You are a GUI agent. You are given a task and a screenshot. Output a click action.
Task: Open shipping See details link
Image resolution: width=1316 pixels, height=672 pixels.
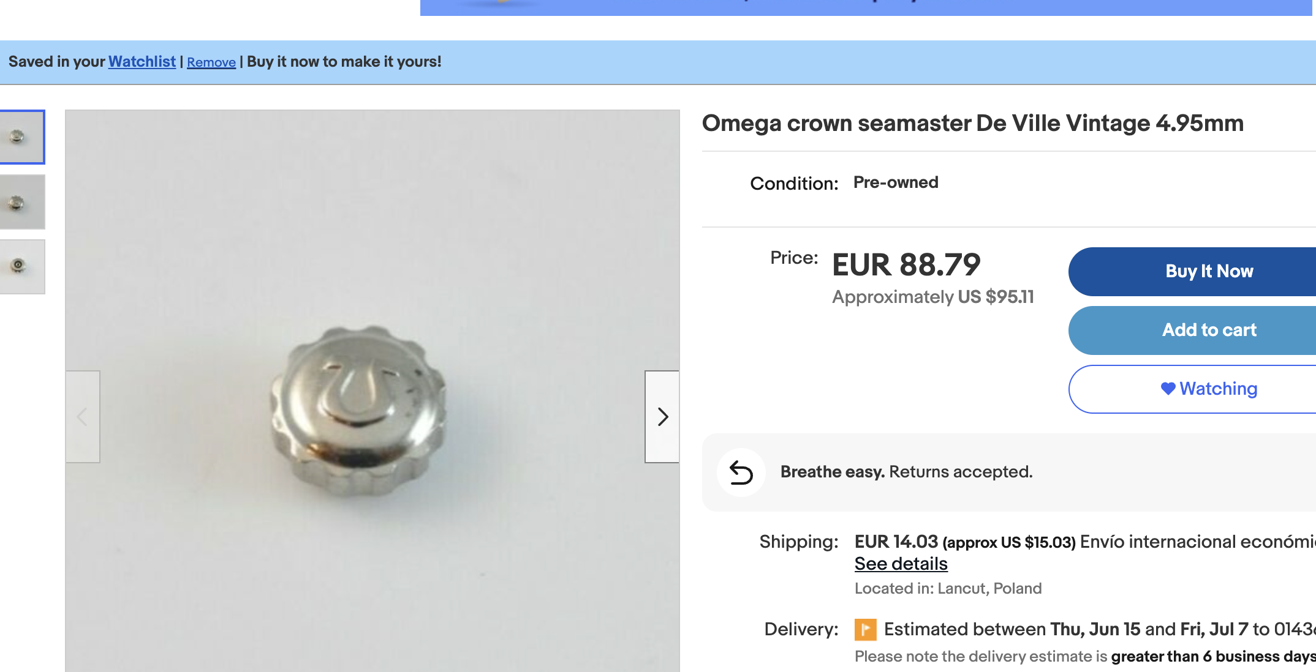click(901, 564)
